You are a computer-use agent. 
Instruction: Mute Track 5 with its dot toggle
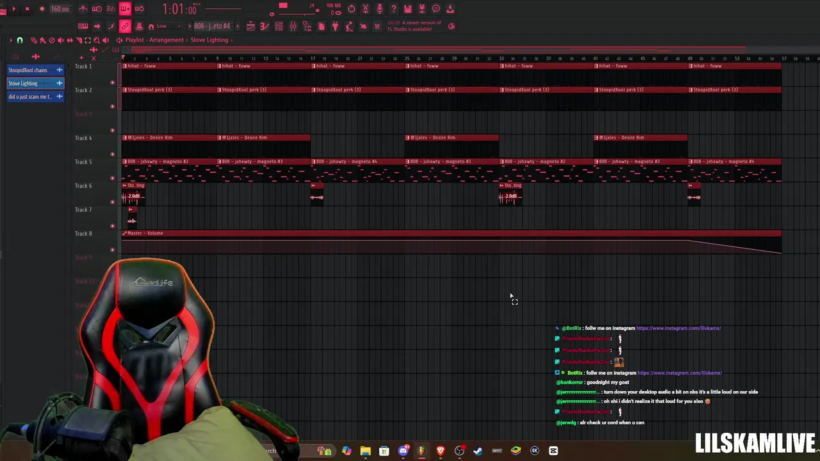pyautogui.click(x=113, y=177)
